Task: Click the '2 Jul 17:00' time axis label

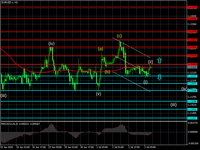Action: 134,147
